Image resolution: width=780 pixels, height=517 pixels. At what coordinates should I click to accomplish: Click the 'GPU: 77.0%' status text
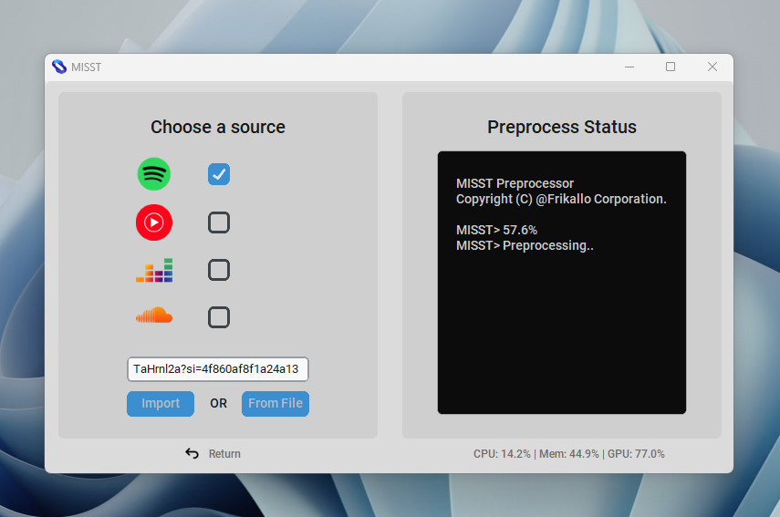pyautogui.click(x=636, y=454)
